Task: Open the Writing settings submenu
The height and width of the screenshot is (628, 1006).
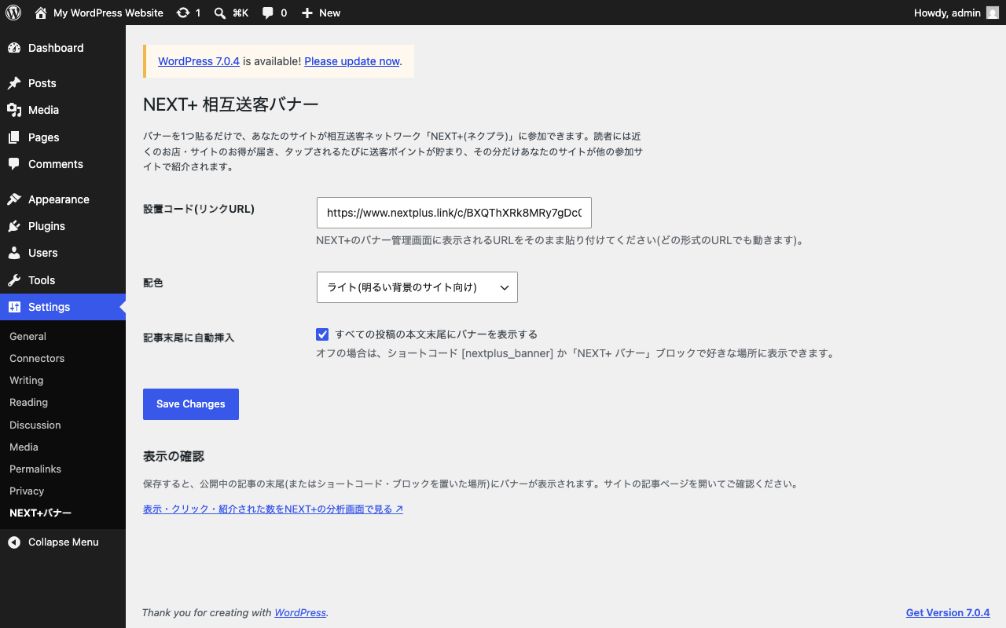Action: (x=27, y=380)
